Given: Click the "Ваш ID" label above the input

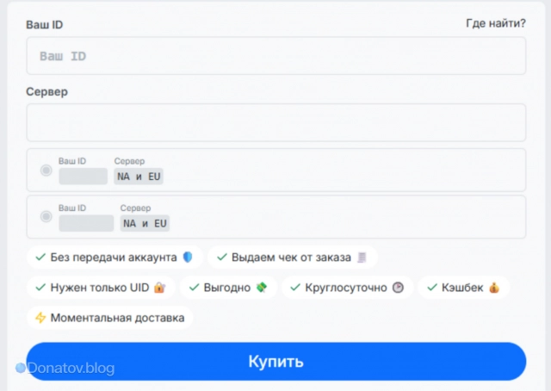Looking at the screenshot, I should [x=45, y=25].
